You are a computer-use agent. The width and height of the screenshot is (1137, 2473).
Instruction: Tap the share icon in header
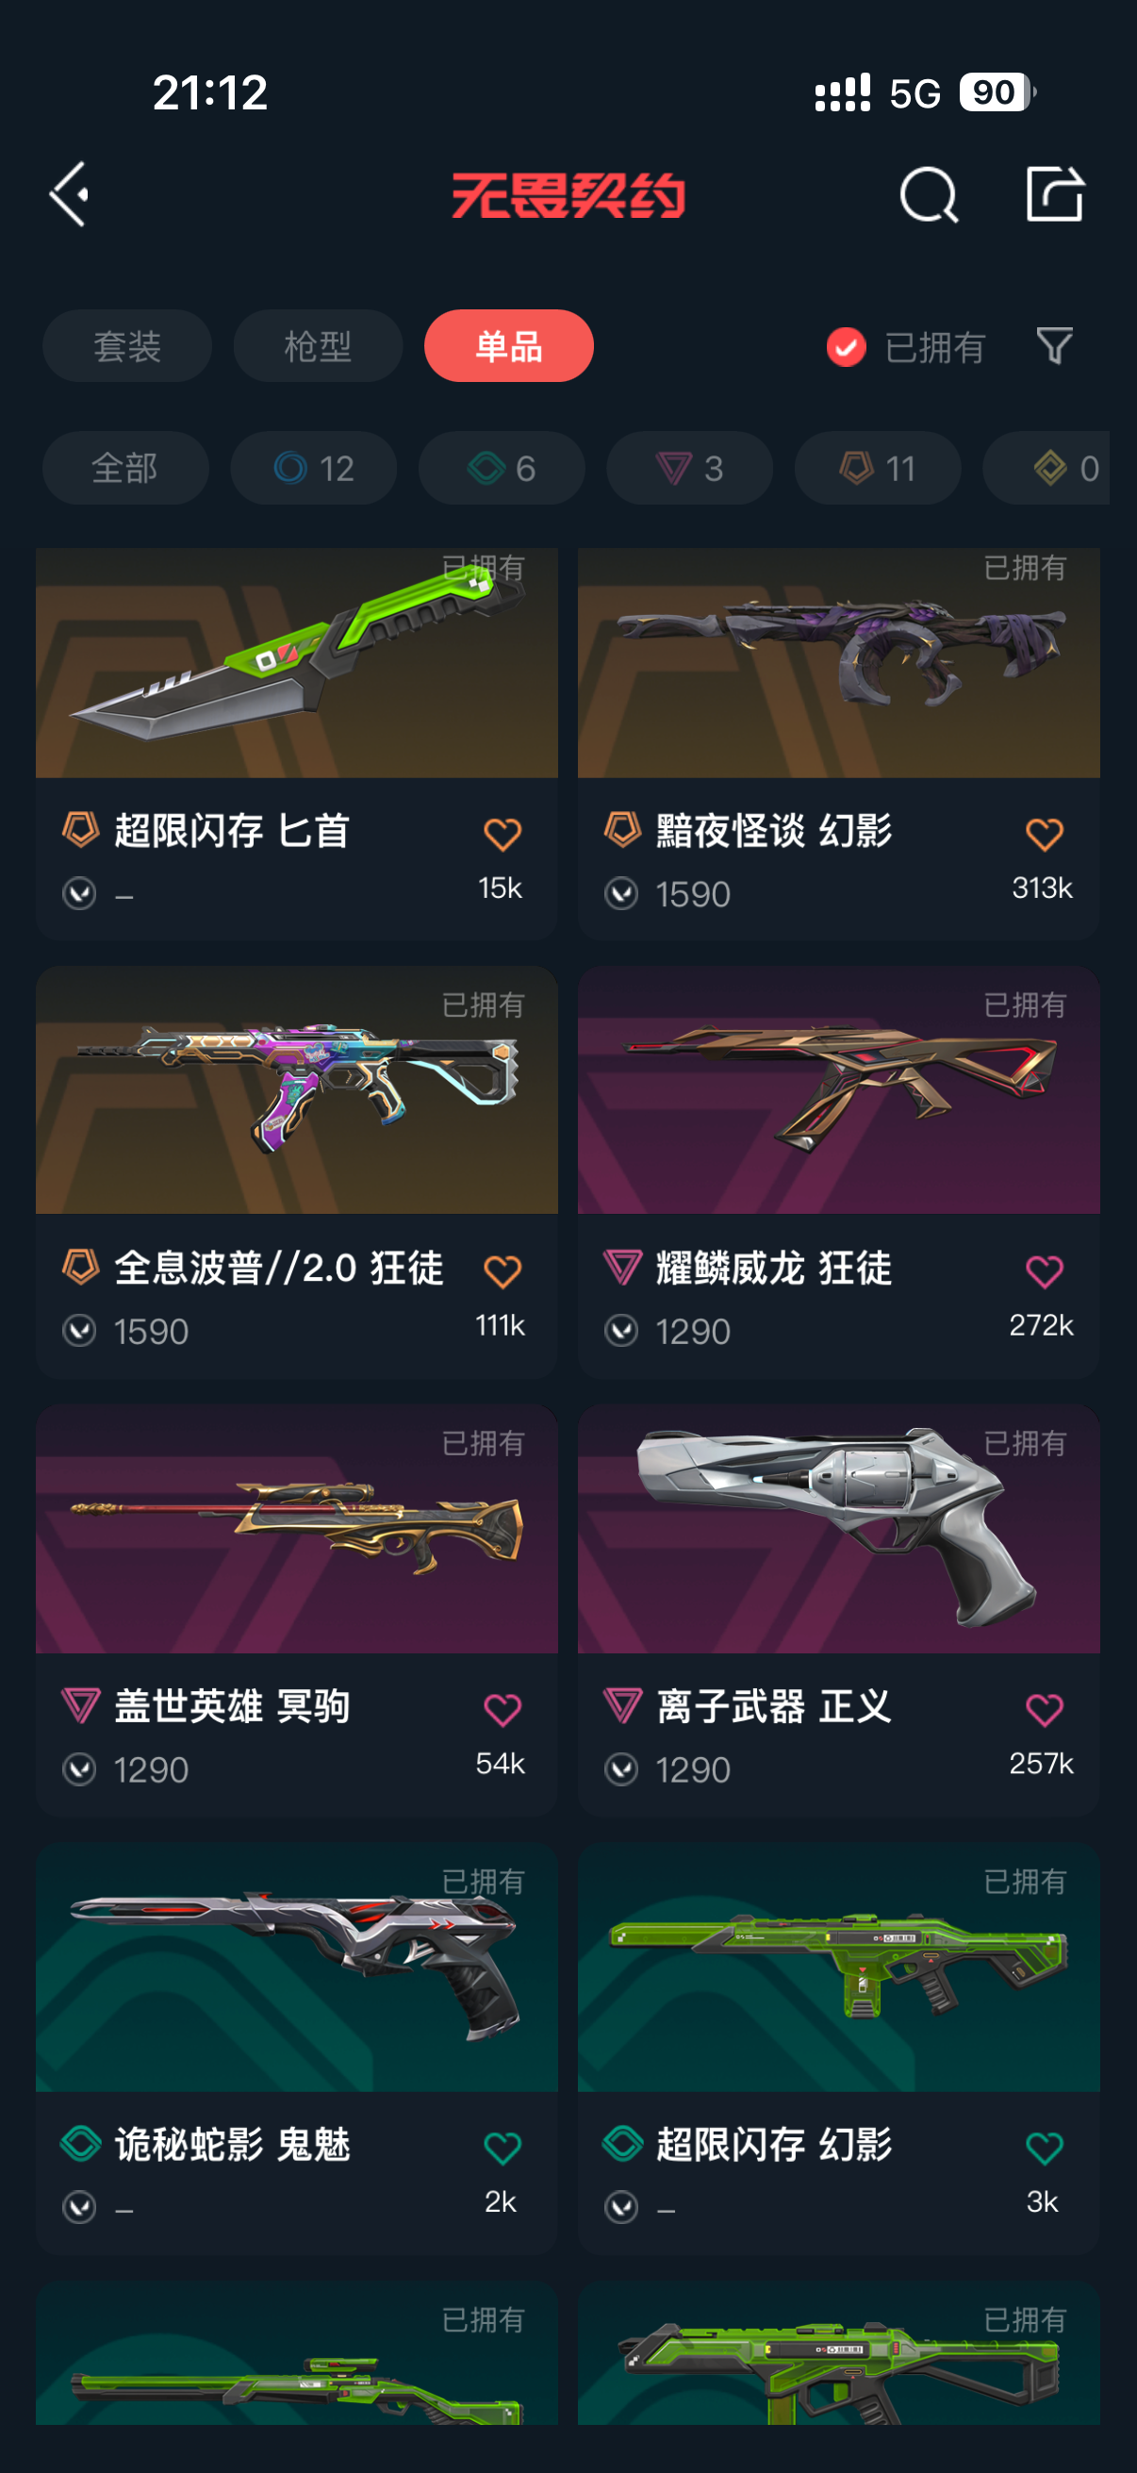(1054, 194)
